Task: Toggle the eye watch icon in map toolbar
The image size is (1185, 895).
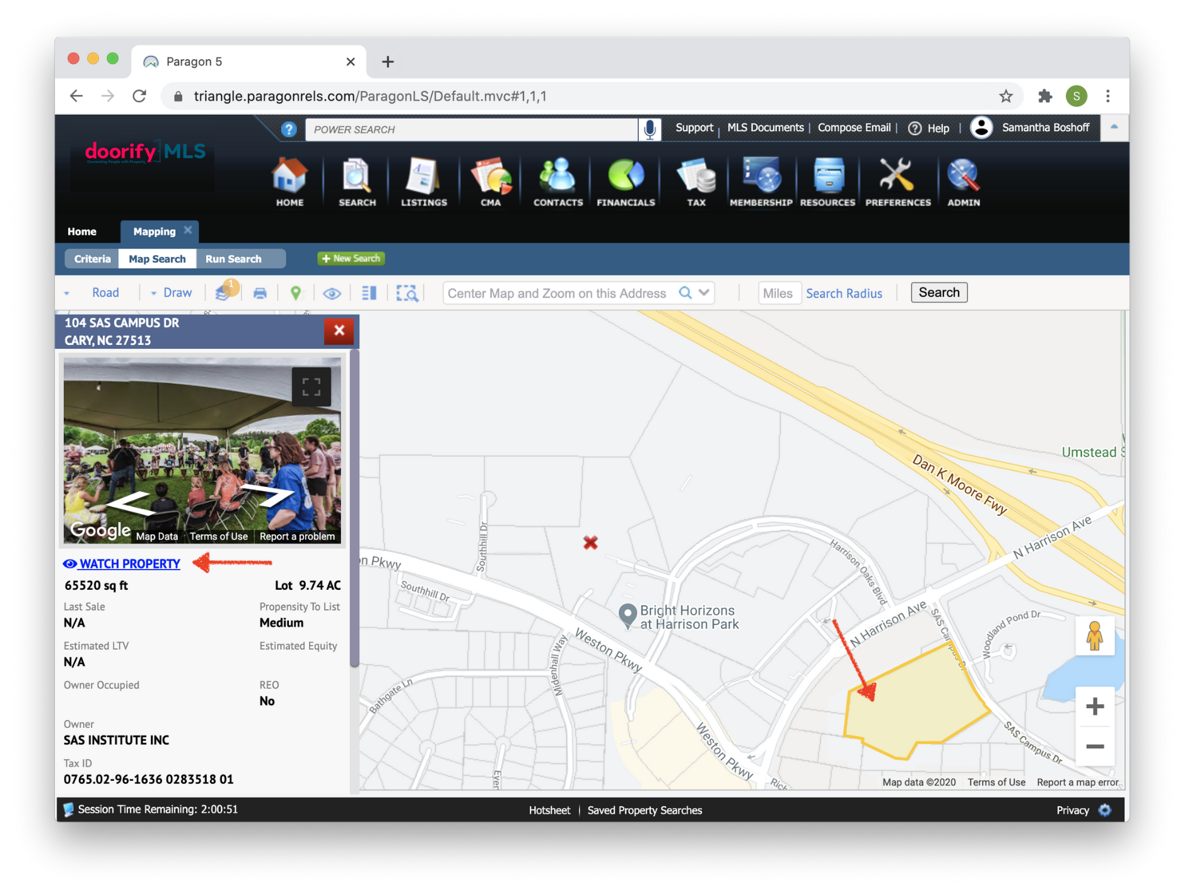Action: [332, 293]
